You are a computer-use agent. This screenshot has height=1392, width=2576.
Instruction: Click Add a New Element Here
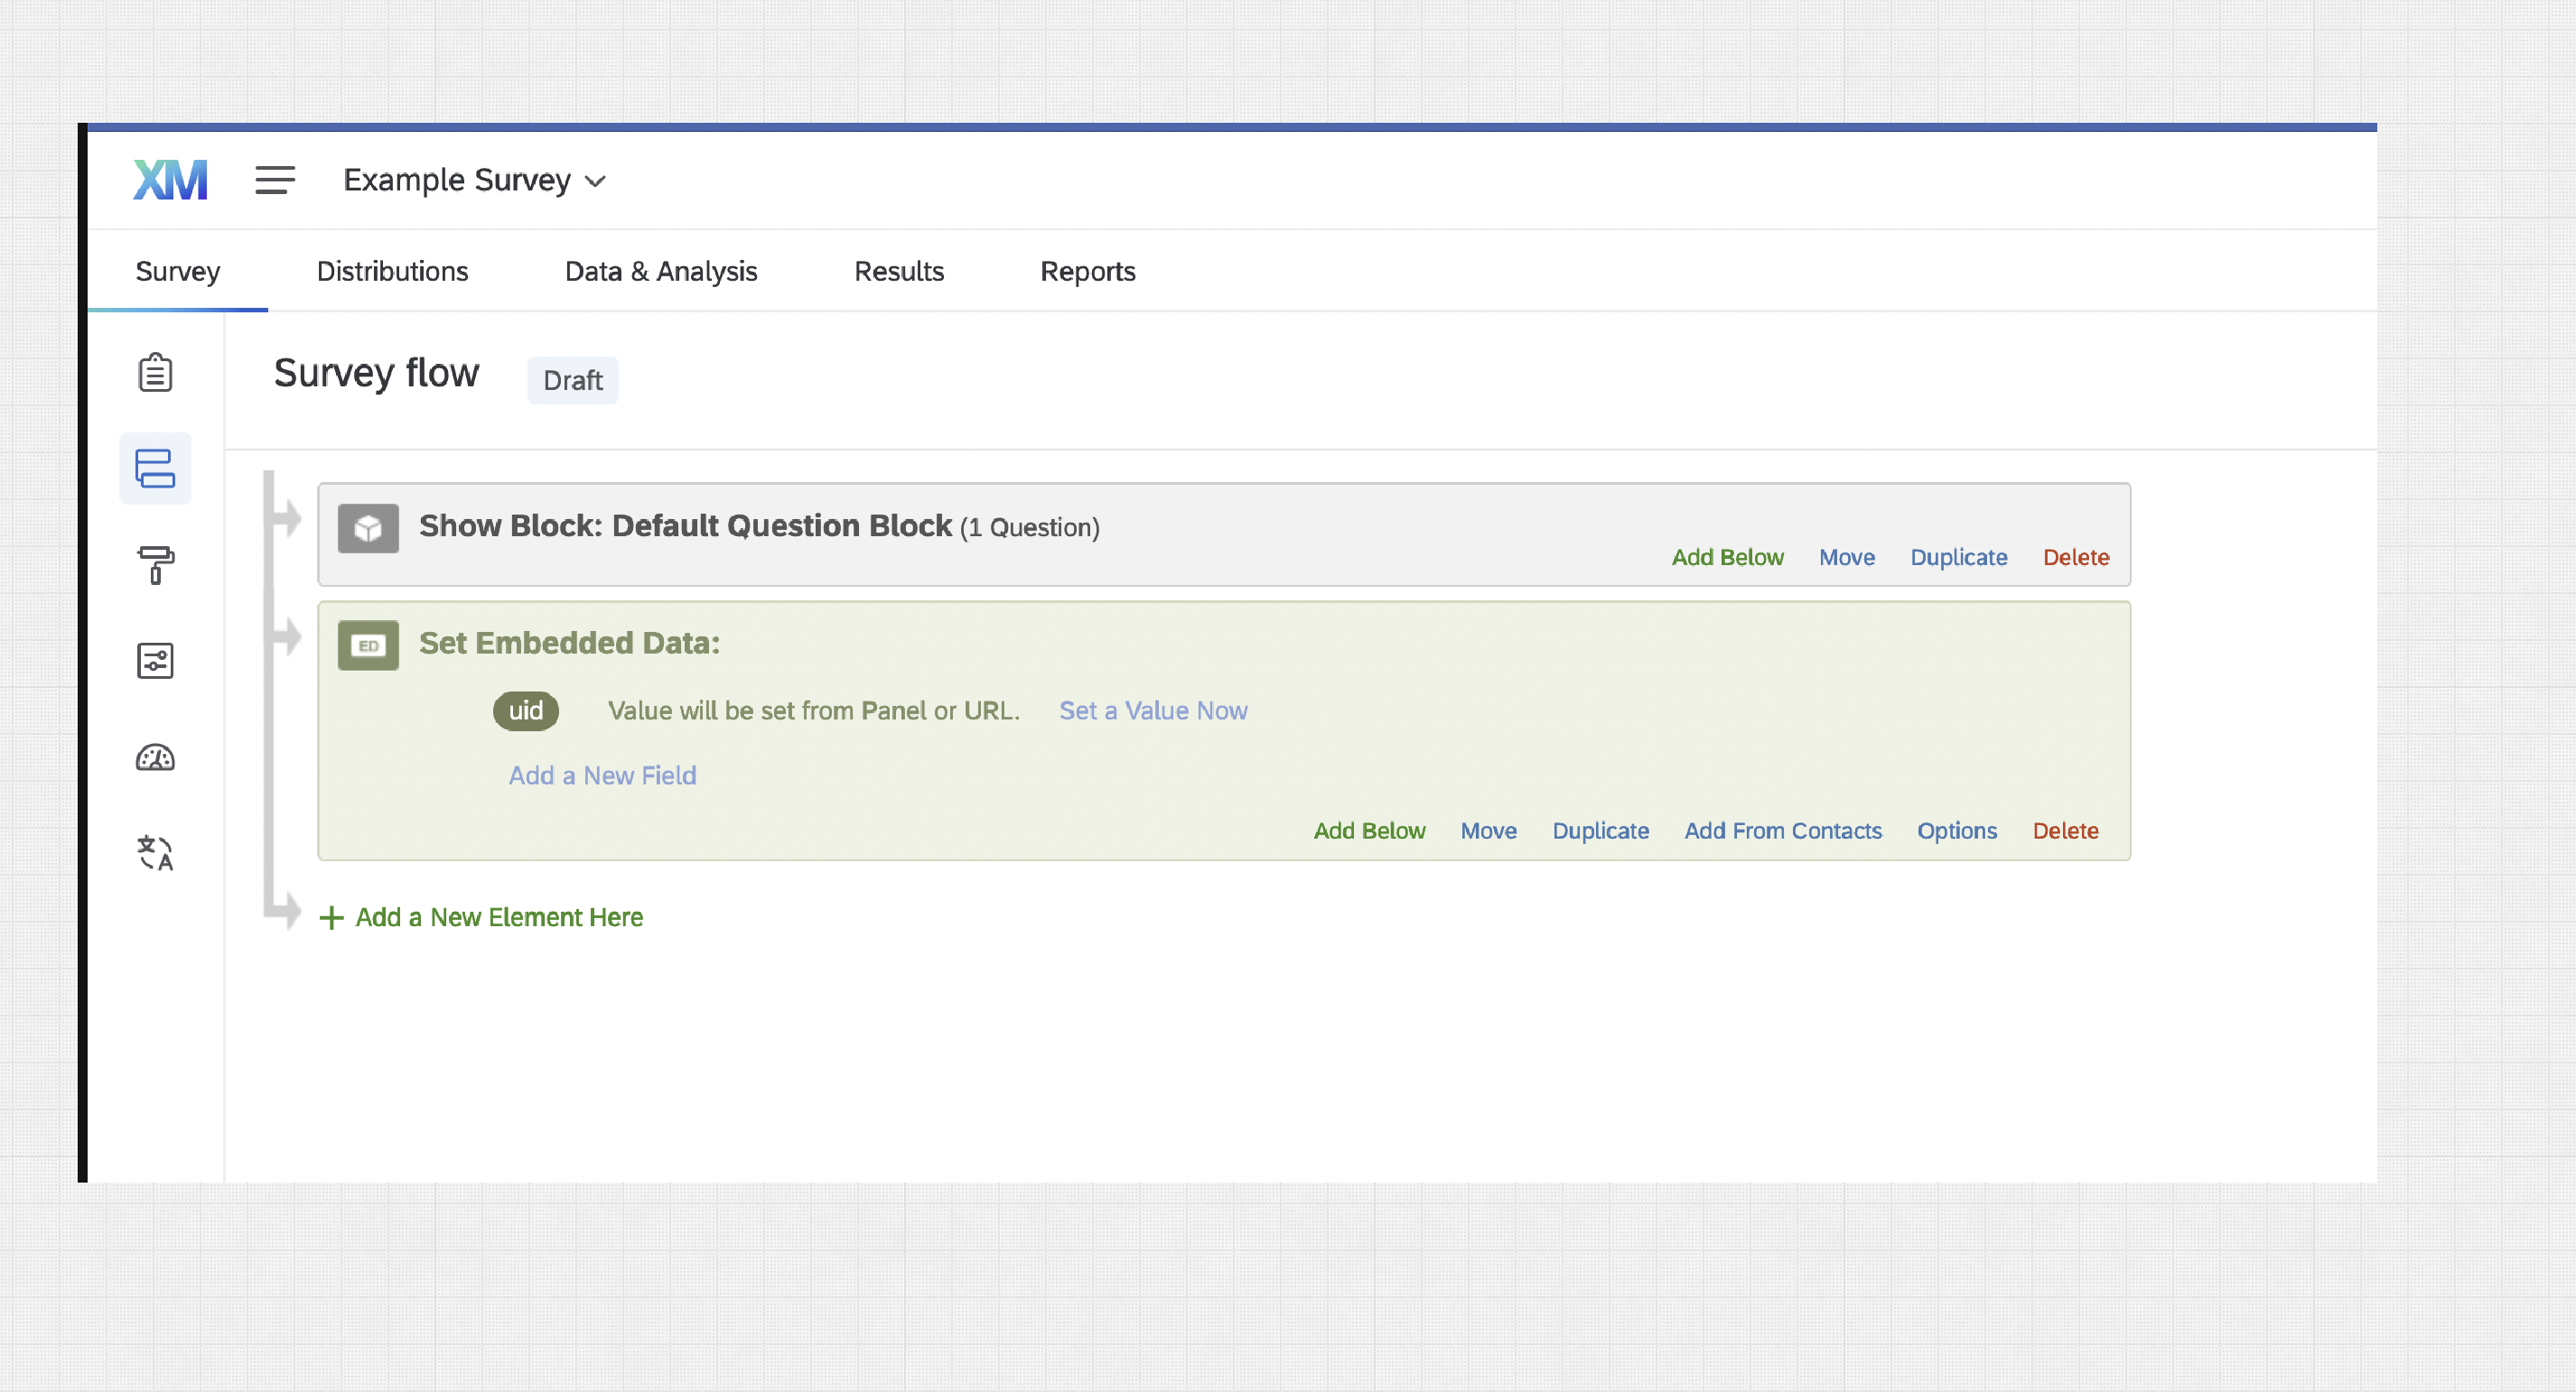pos(481,917)
